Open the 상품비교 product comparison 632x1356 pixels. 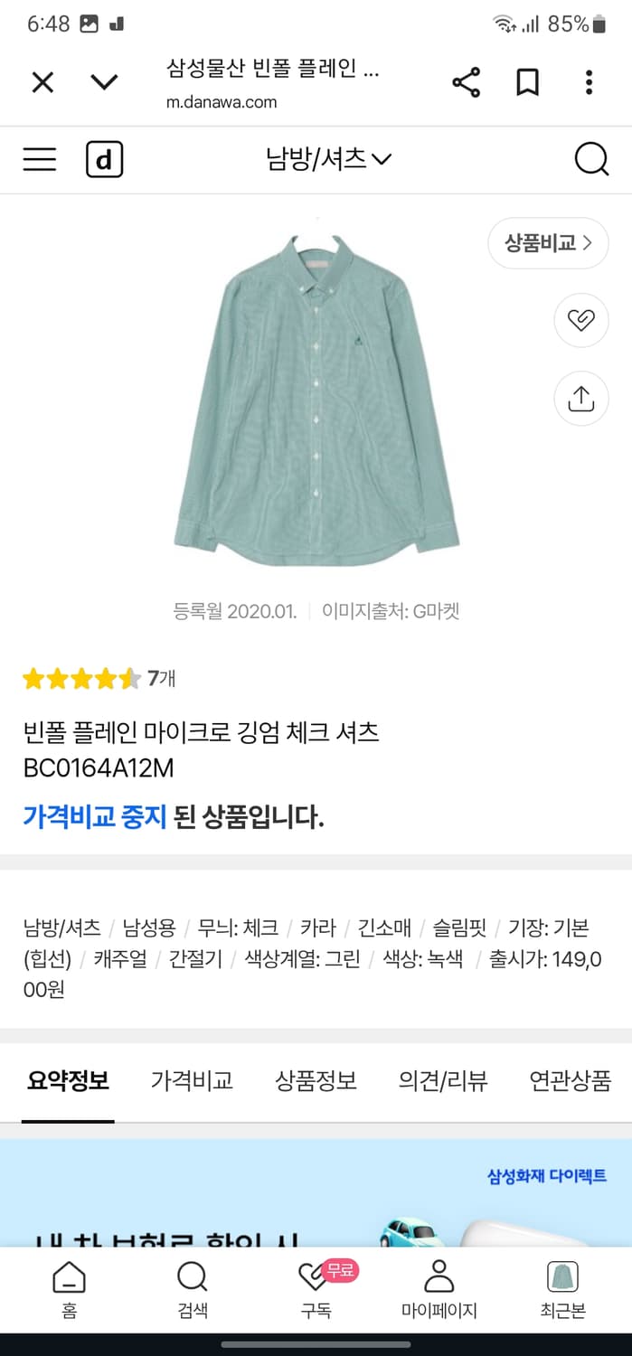(x=548, y=243)
